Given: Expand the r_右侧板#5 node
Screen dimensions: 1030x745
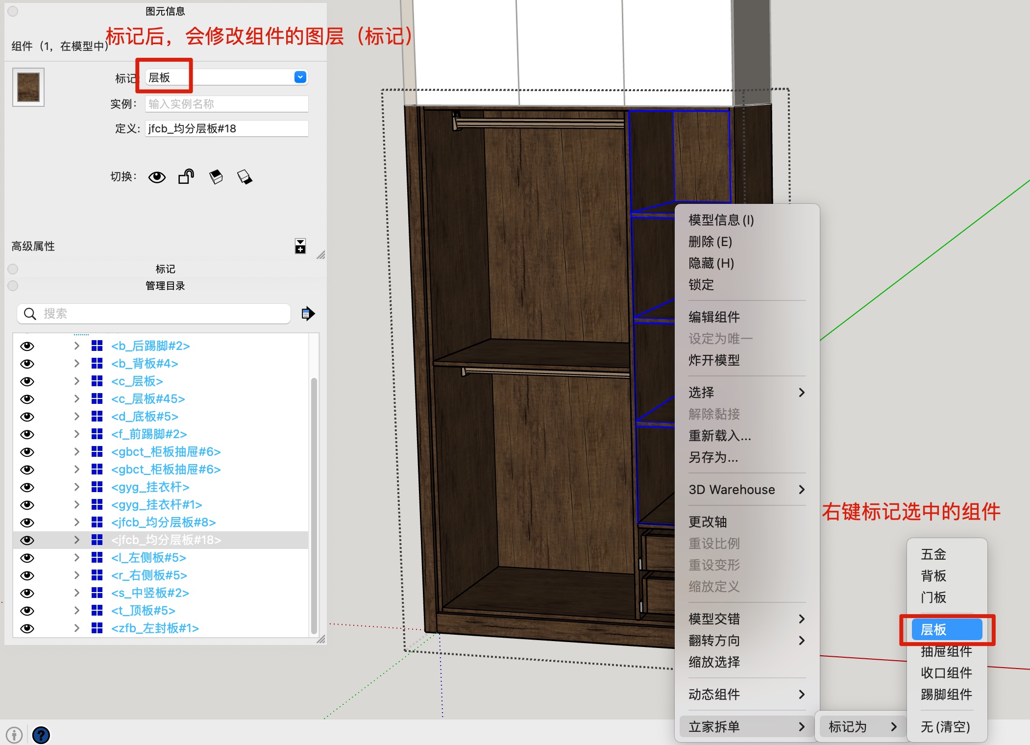Looking at the screenshot, I should (77, 575).
